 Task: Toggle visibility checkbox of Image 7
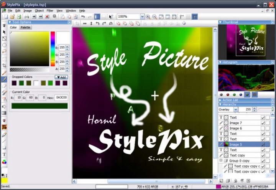point(263,123)
